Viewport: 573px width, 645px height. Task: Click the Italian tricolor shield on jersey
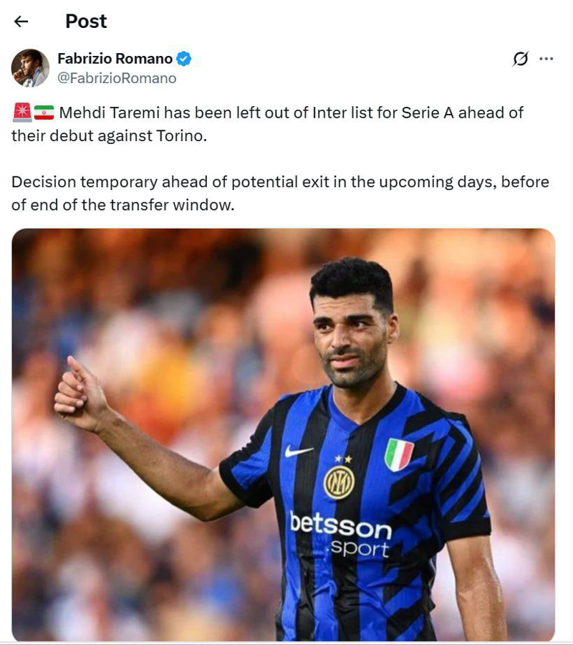click(x=399, y=454)
